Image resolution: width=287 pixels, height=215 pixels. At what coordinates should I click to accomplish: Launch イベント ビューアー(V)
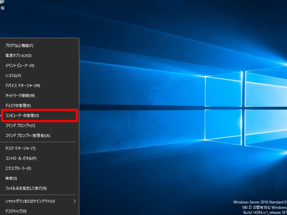20,66
